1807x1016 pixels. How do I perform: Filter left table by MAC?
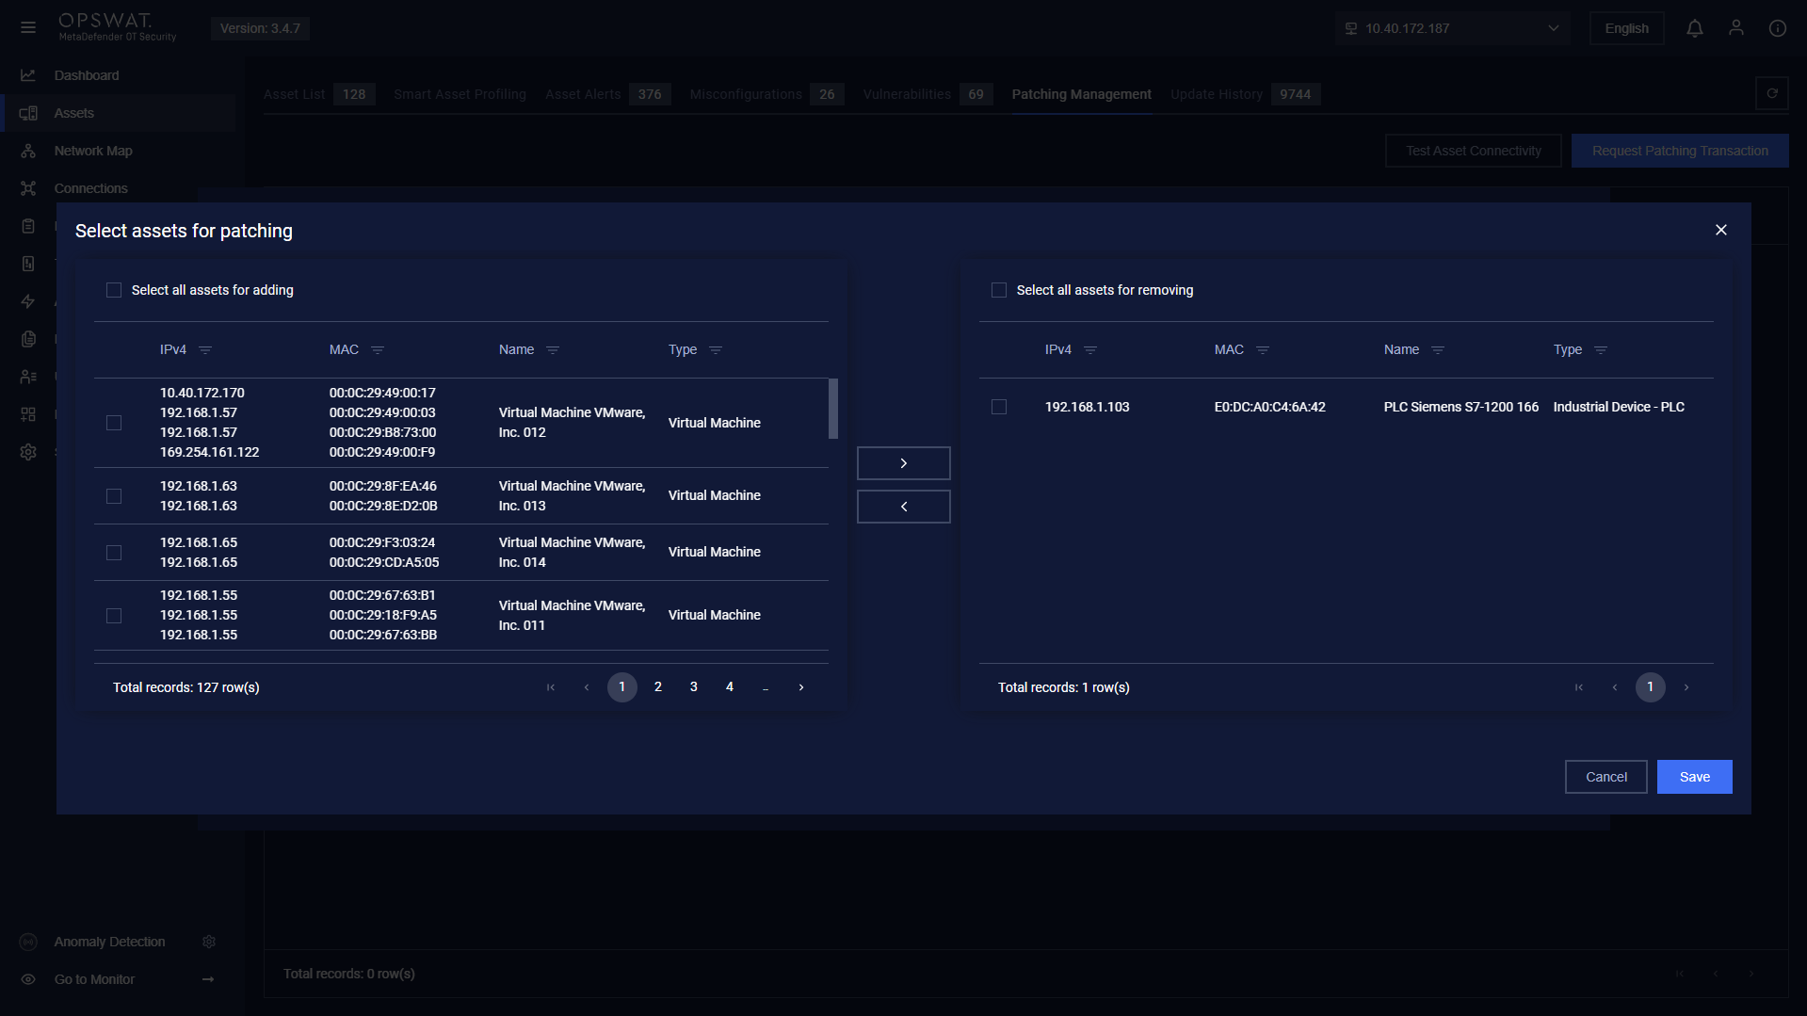(378, 350)
